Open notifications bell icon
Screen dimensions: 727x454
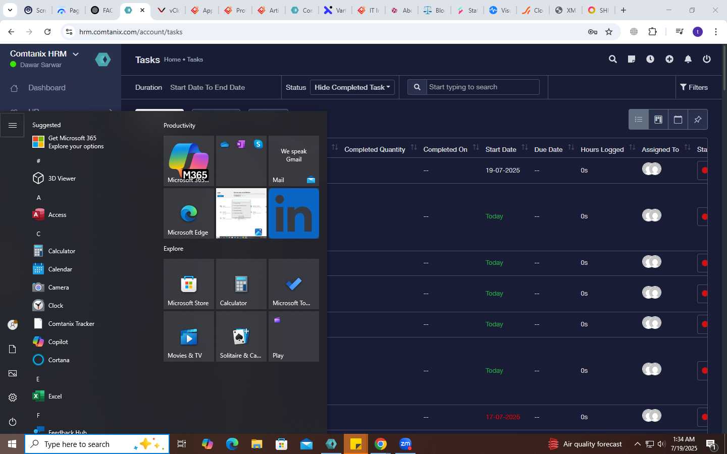tap(688, 59)
